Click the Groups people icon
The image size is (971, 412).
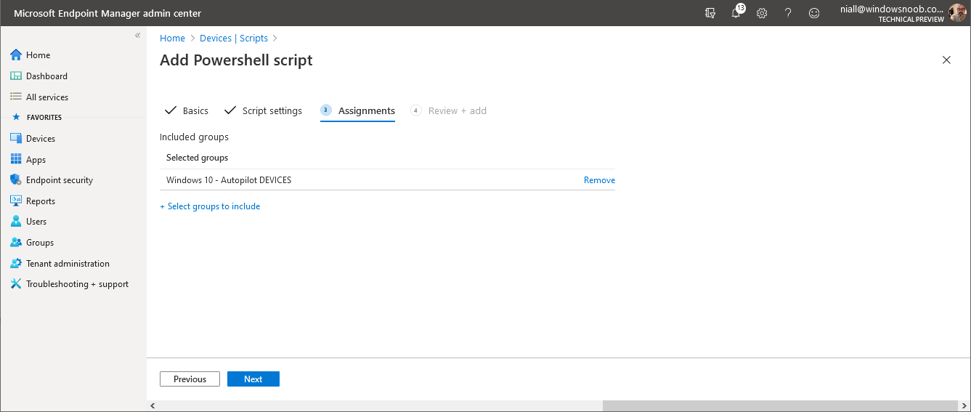coord(16,243)
